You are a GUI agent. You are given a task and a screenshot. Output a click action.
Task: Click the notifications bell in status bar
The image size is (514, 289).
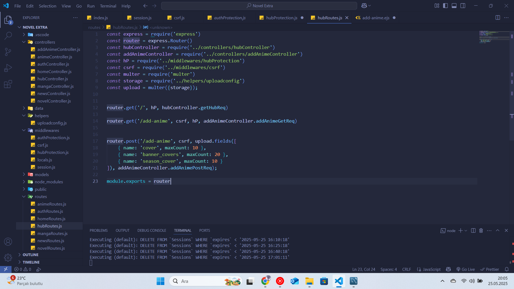click(x=507, y=269)
